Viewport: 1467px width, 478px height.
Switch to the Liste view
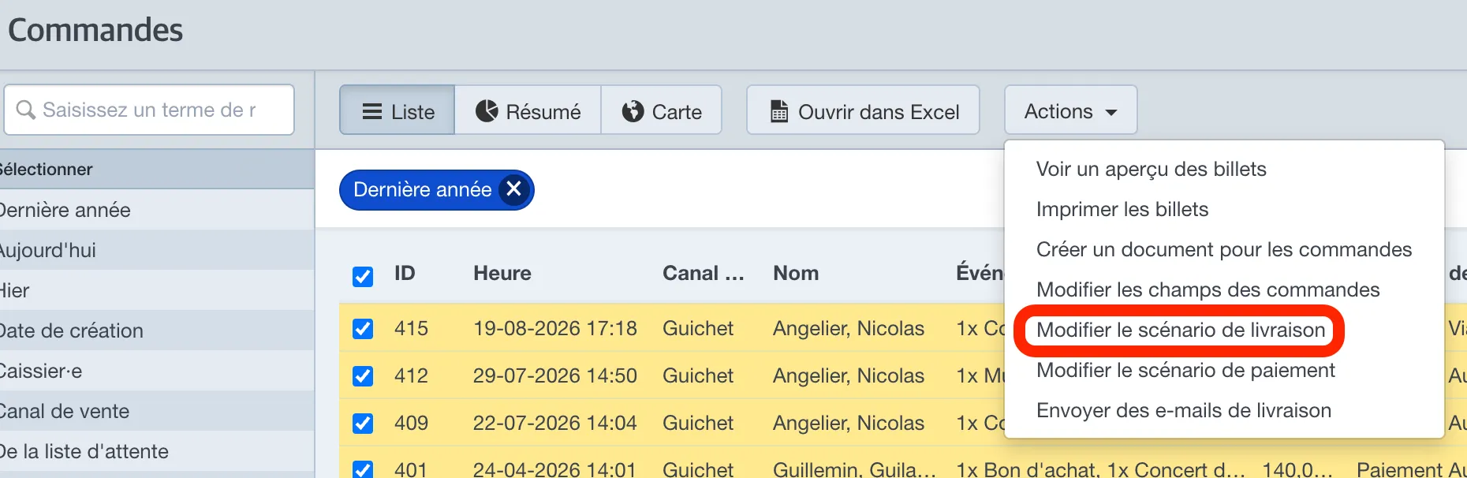398,110
